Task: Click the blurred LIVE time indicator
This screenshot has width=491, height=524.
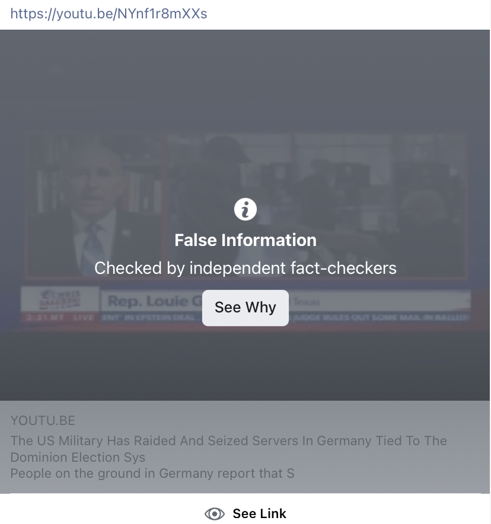Action: (x=60, y=318)
